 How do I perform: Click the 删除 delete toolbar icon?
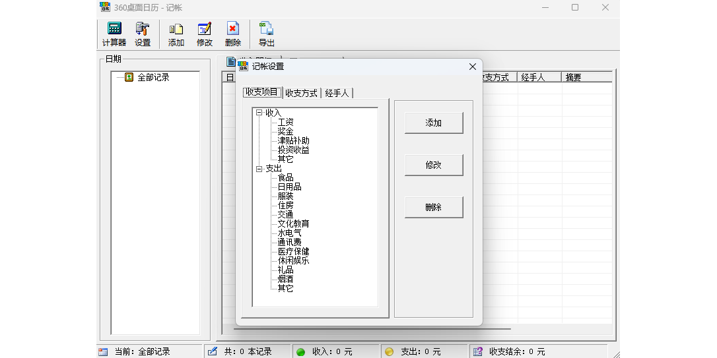tap(233, 34)
